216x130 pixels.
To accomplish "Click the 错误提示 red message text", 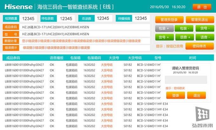I will [x=56, y=48].
